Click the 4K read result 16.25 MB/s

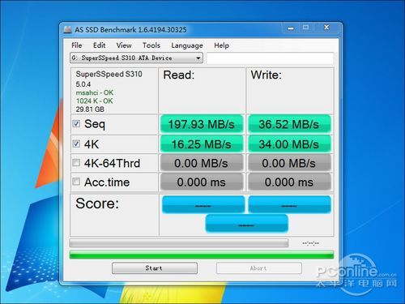[202, 144]
